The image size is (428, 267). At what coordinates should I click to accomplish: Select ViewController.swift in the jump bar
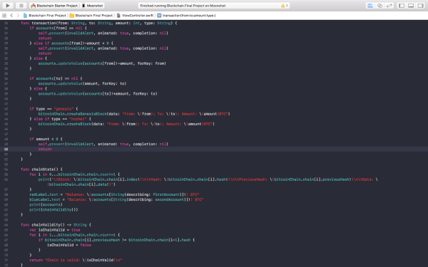135,16
